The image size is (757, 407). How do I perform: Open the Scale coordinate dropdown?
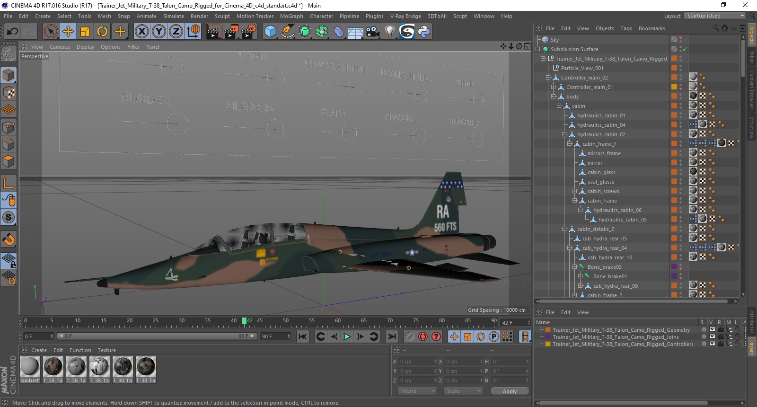click(463, 391)
